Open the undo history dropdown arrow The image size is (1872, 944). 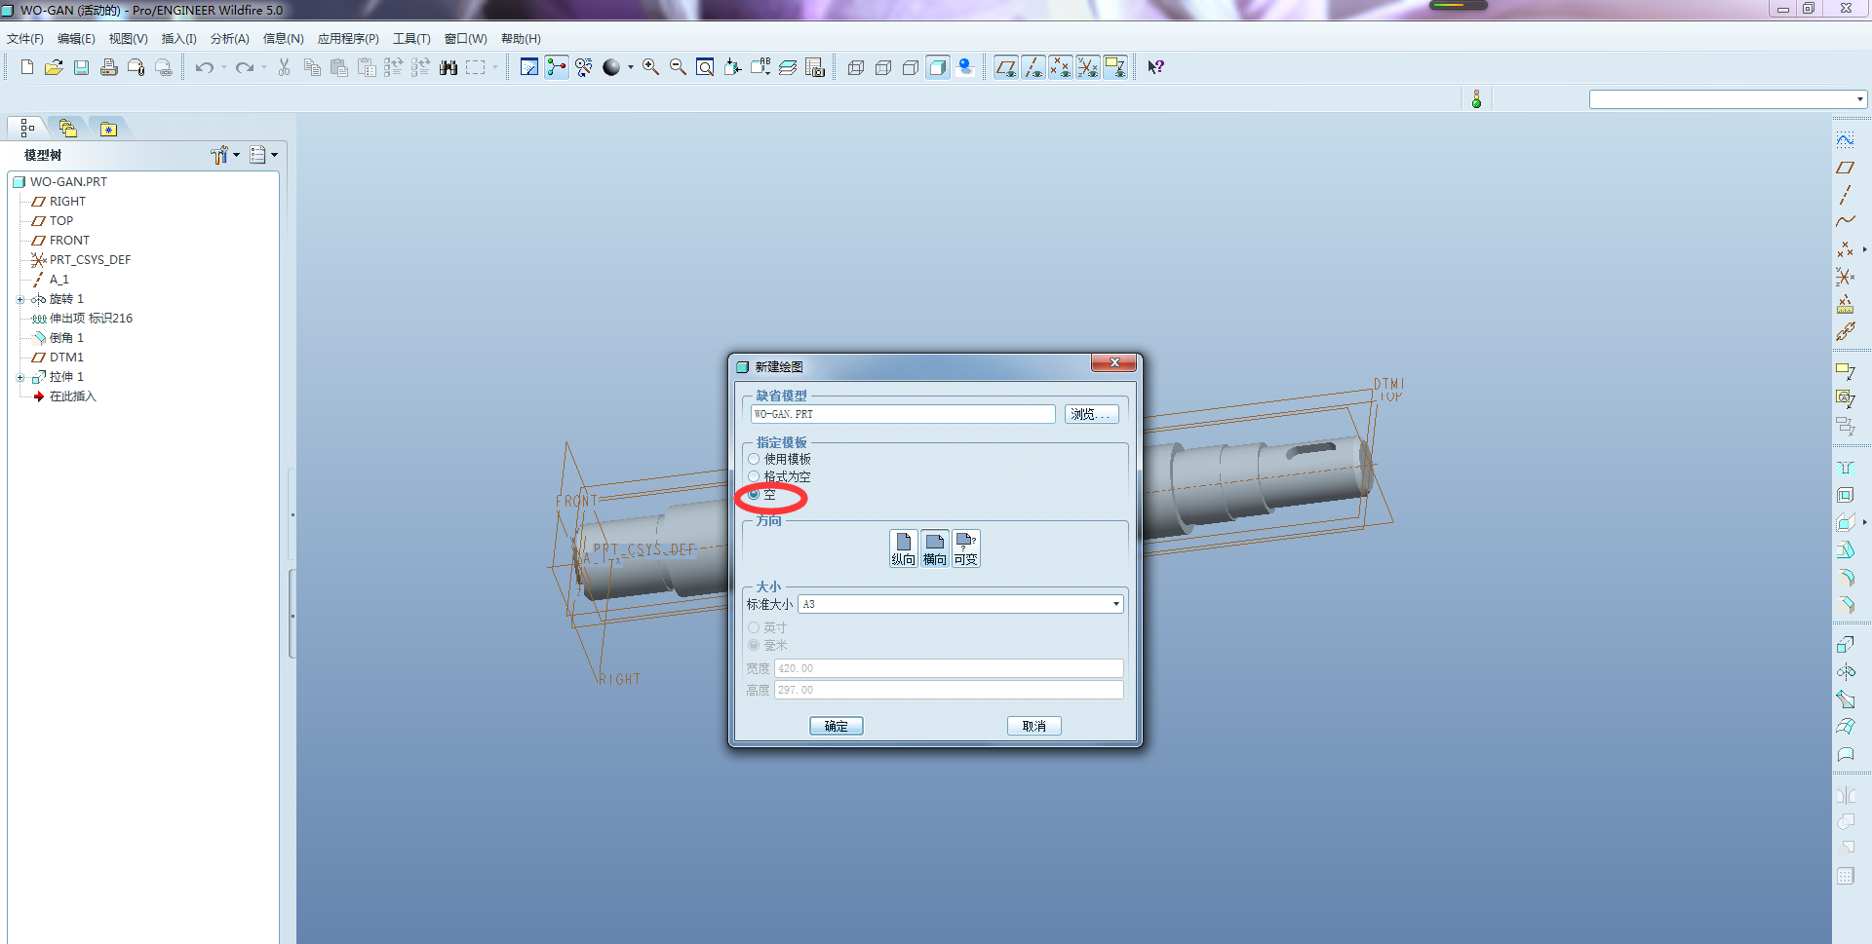(x=223, y=67)
